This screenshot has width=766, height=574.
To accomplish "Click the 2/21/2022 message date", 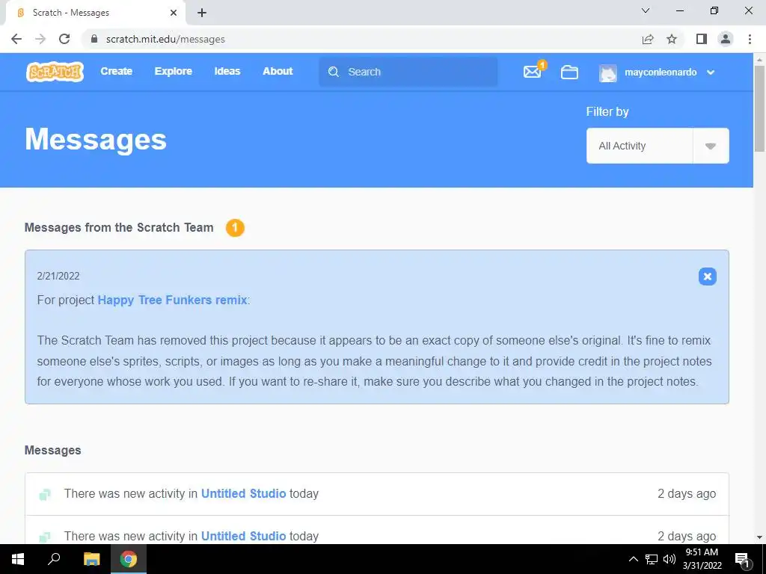I will 58,277.
